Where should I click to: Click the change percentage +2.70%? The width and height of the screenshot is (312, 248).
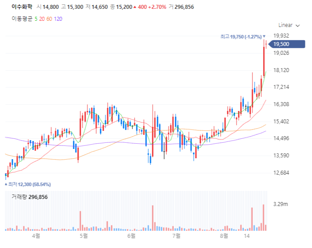click(157, 7)
